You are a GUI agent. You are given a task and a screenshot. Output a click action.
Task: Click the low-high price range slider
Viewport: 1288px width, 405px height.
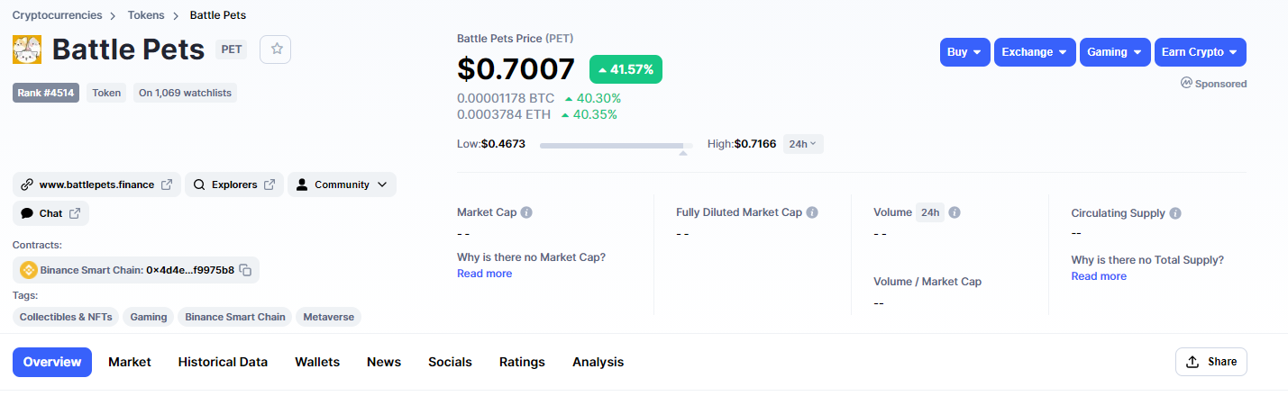coord(617,145)
